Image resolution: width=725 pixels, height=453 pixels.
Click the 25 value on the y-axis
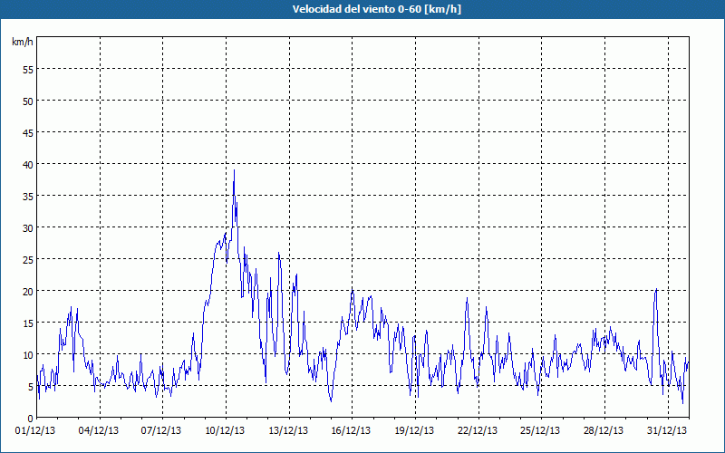coord(28,260)
